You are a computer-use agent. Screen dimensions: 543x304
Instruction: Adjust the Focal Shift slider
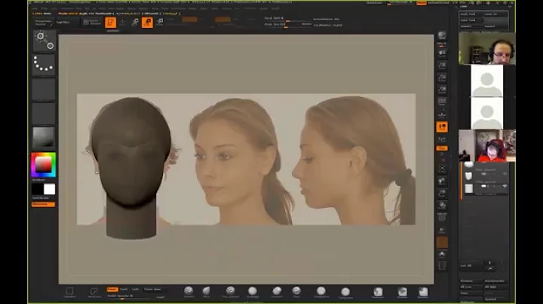click(x=287, y=19)
